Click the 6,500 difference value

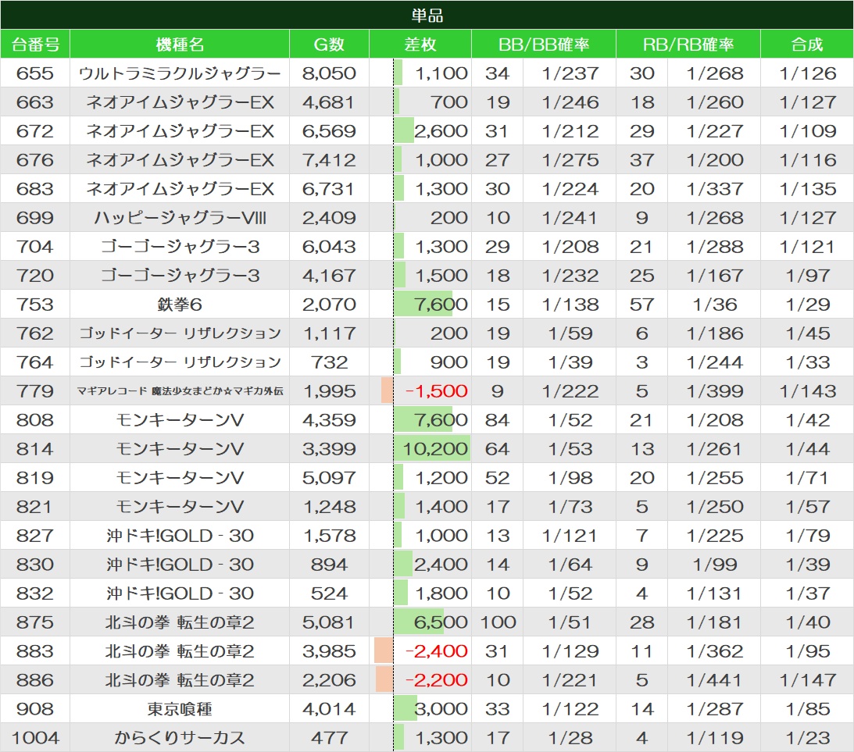(441, 622)
